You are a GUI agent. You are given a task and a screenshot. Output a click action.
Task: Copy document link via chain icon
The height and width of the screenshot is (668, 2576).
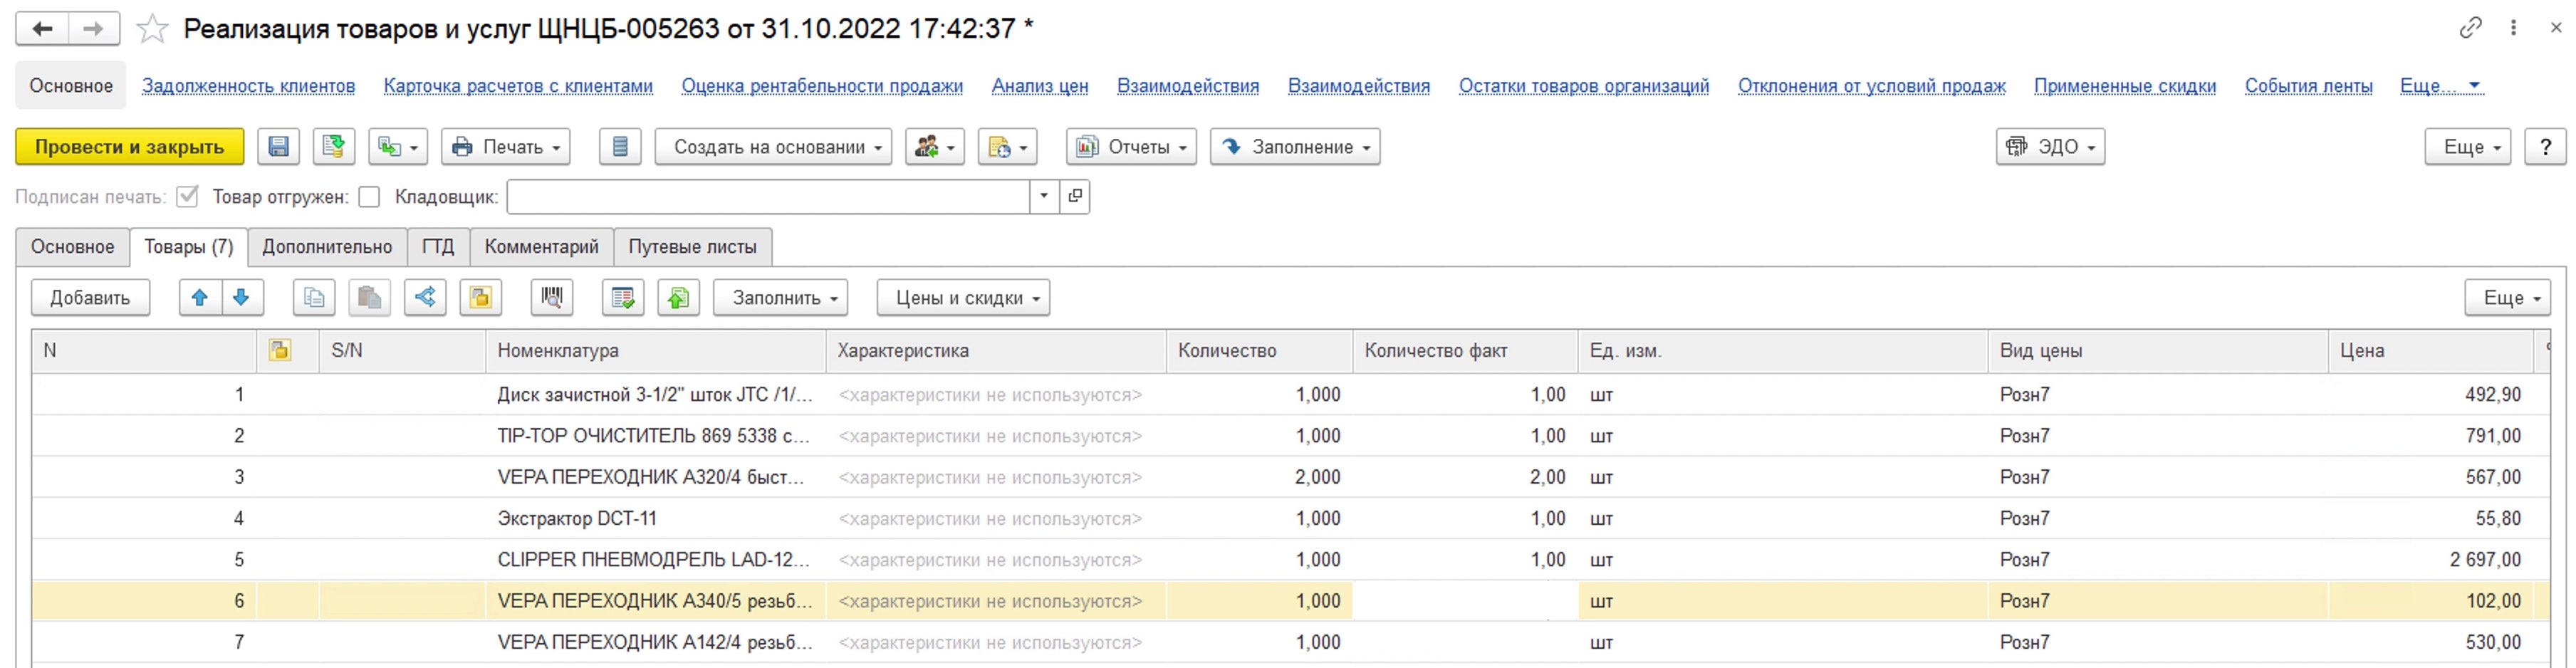click(x=2470, y=28)
